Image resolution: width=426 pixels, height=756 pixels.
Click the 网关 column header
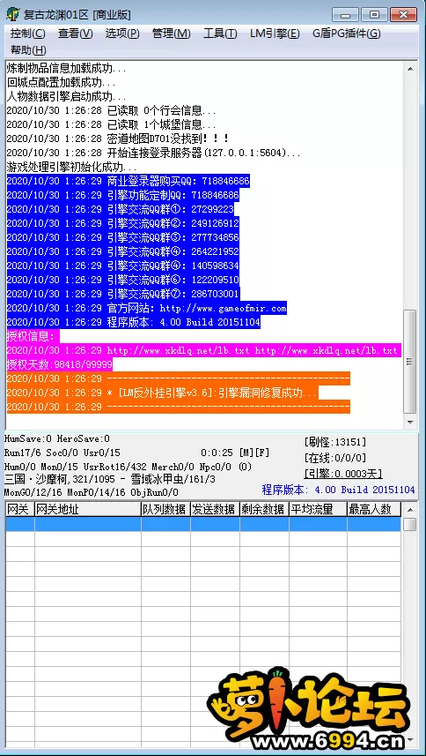[19, 509]
